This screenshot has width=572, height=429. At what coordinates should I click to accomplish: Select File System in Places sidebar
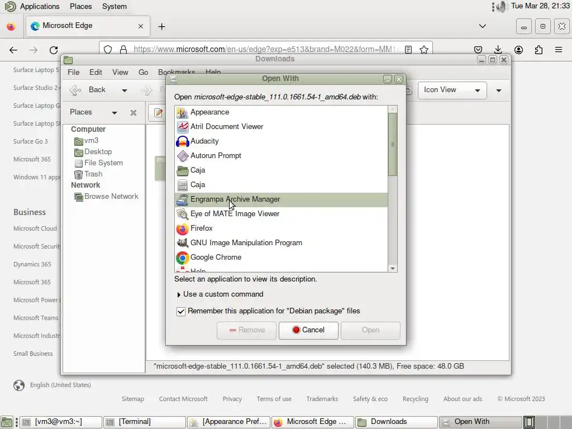point(98,163)
